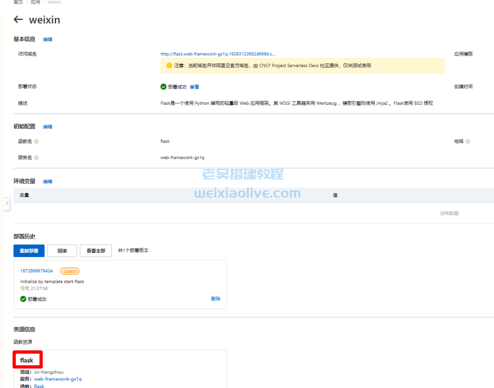The image size is (494, 388).
Task: Edit the 环境变量 section
Action: click(48, 182)
